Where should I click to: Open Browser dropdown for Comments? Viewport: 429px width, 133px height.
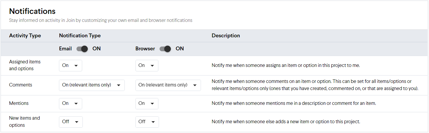click(168, 85)
